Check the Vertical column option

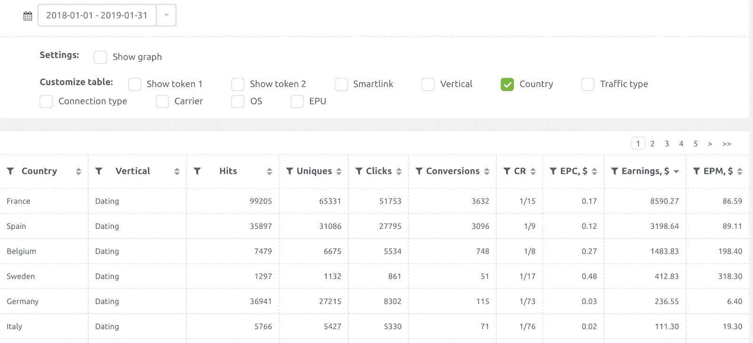coord(428,85)
